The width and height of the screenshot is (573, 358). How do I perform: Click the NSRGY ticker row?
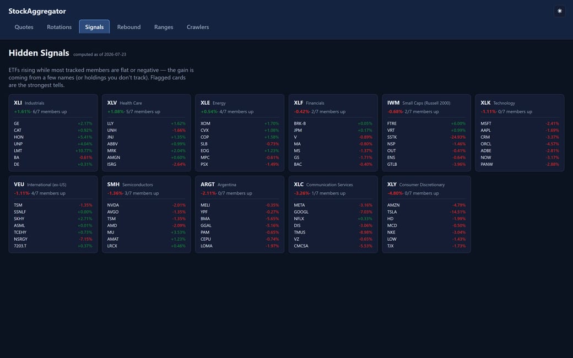[53, 239]
